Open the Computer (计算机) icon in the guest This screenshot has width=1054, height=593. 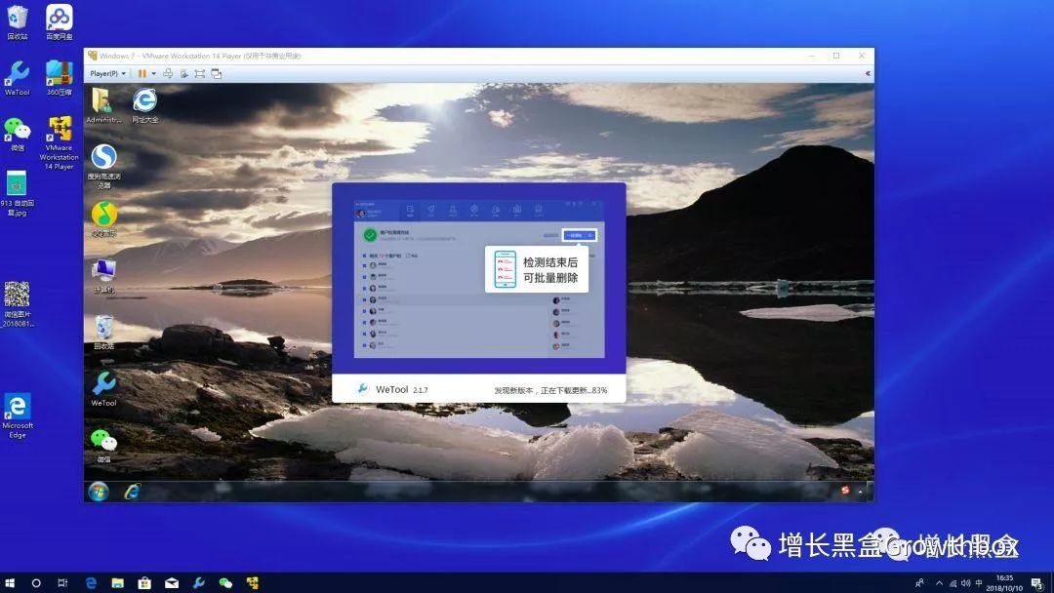click(x=103, y=276)
